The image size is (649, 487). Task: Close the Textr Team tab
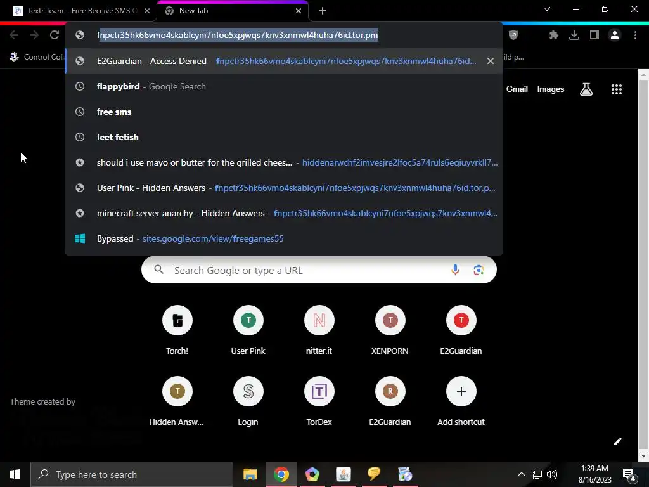(x=147, y=11)
